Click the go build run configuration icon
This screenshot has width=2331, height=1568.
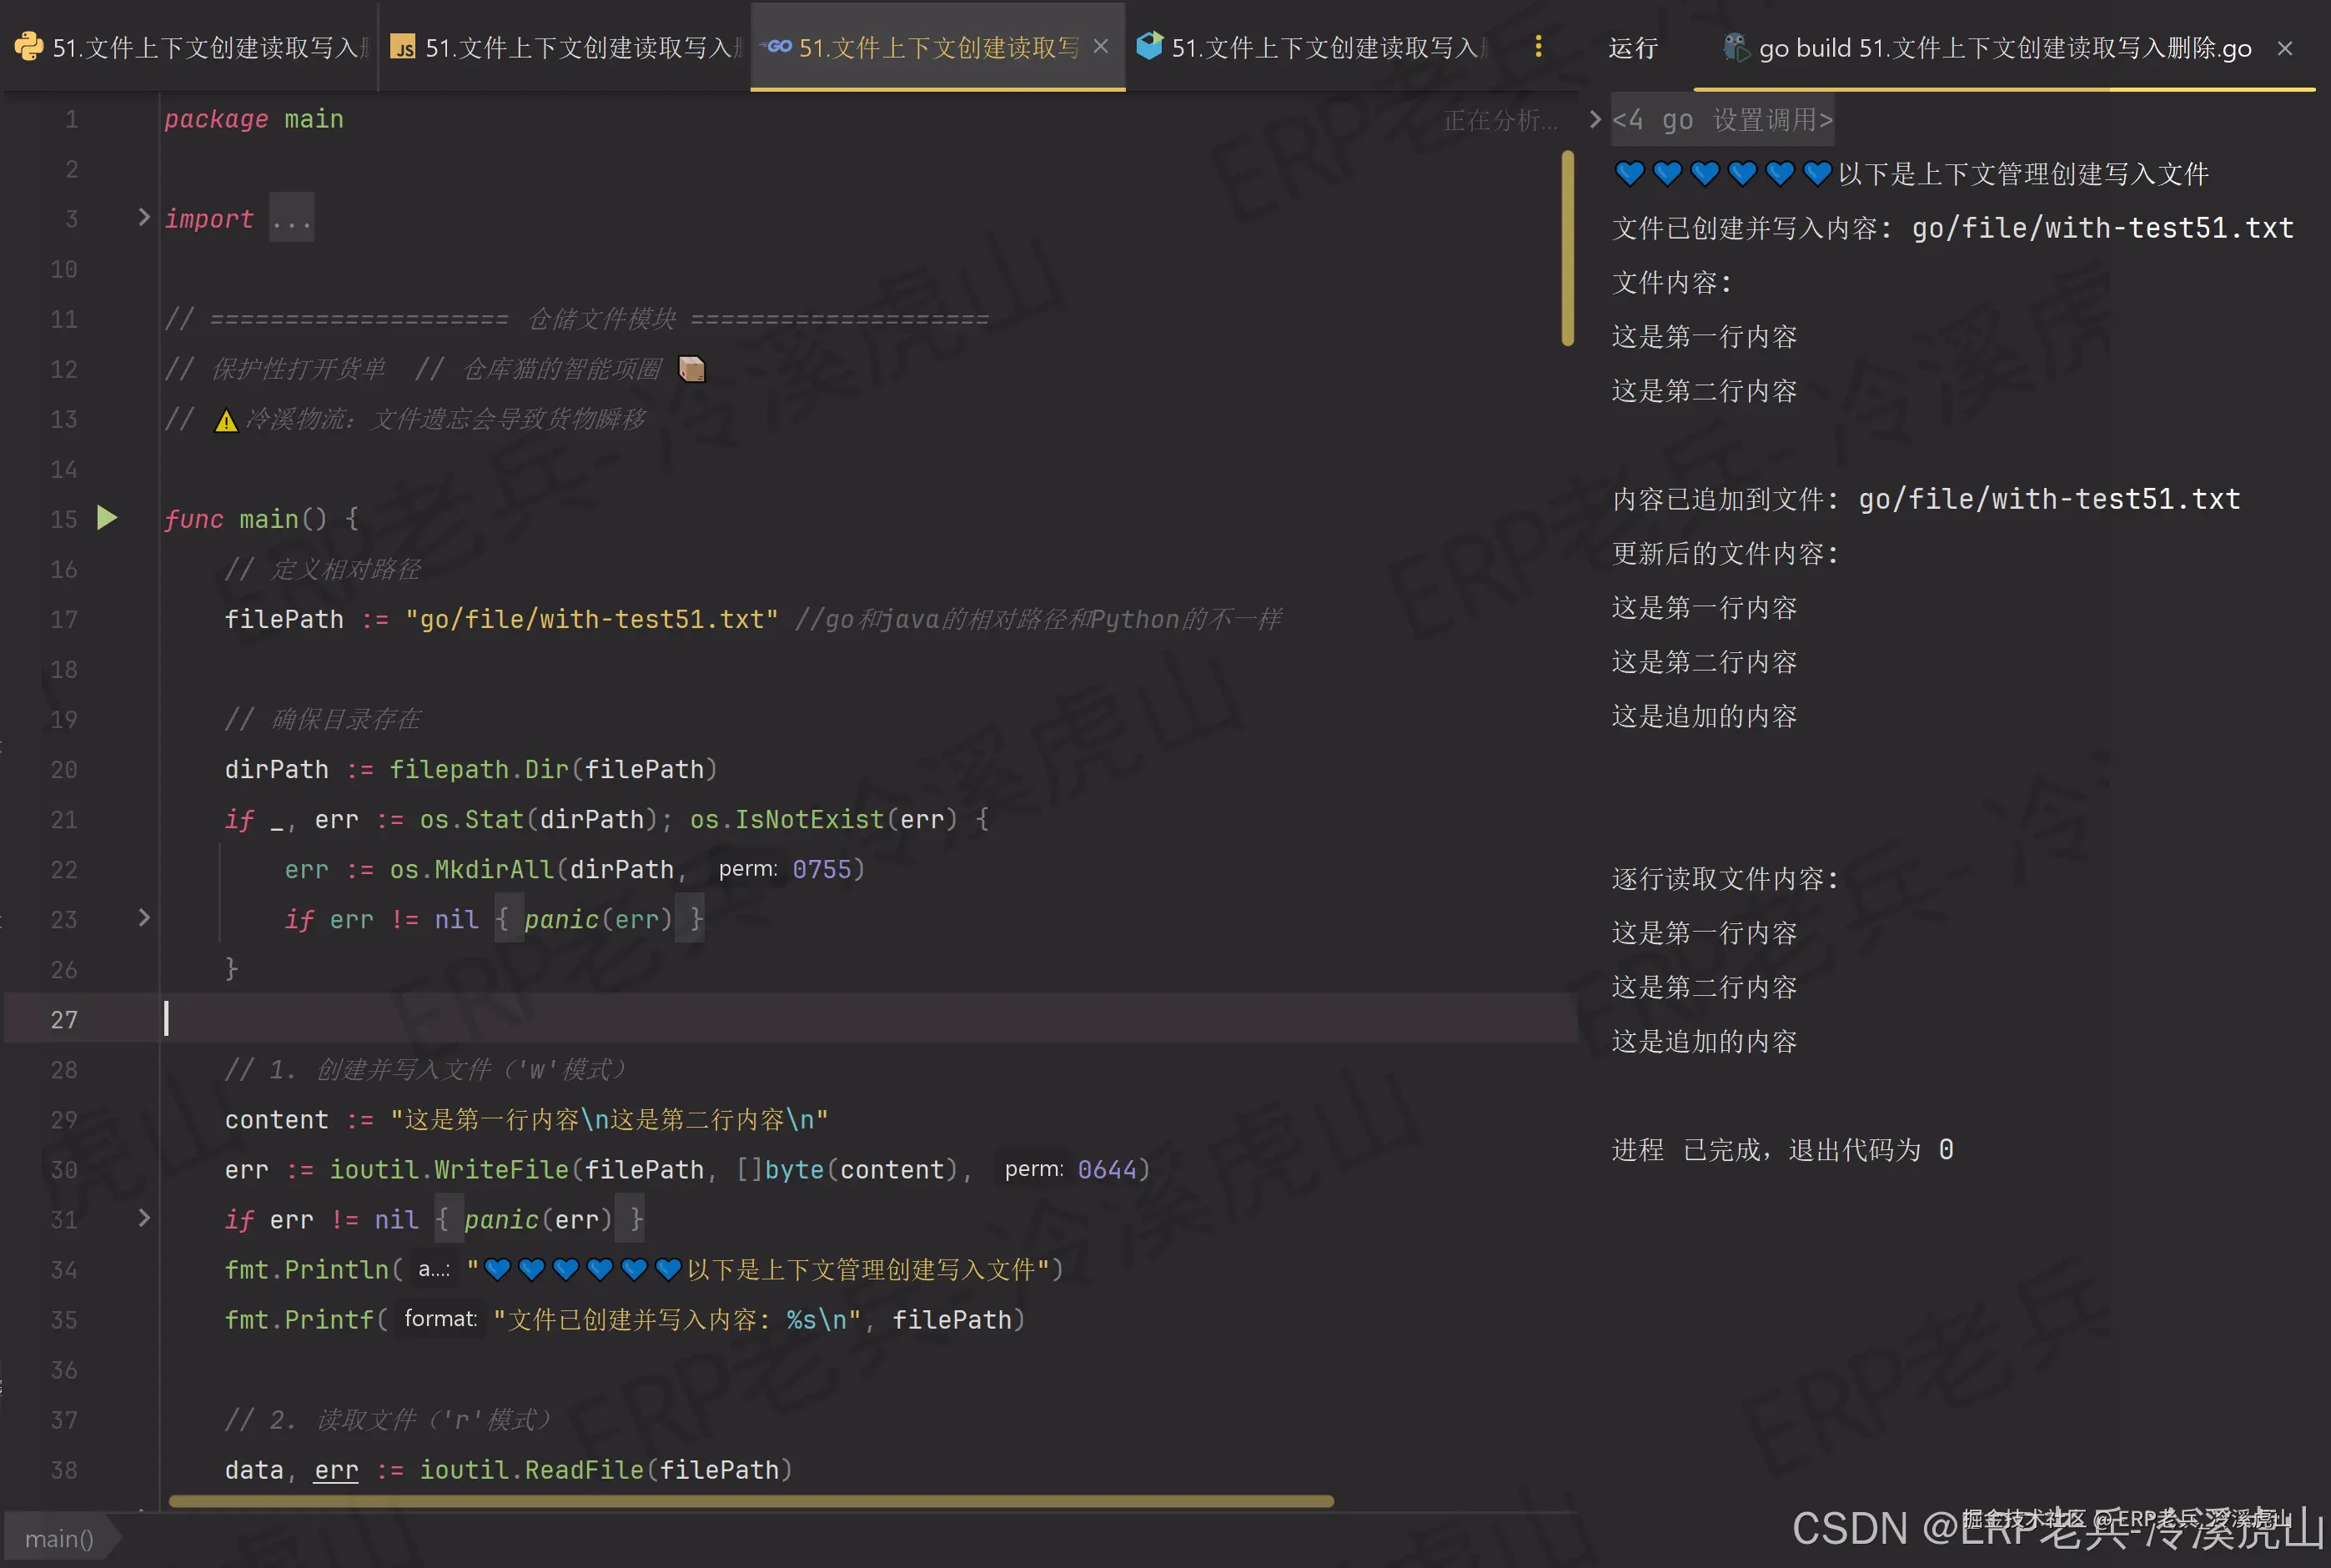(1735, 47)
